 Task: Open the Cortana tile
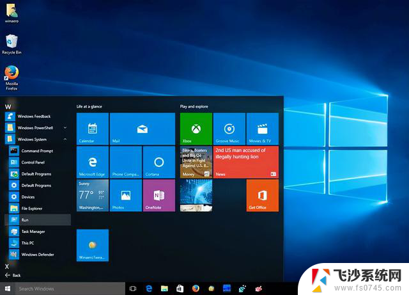159,163
